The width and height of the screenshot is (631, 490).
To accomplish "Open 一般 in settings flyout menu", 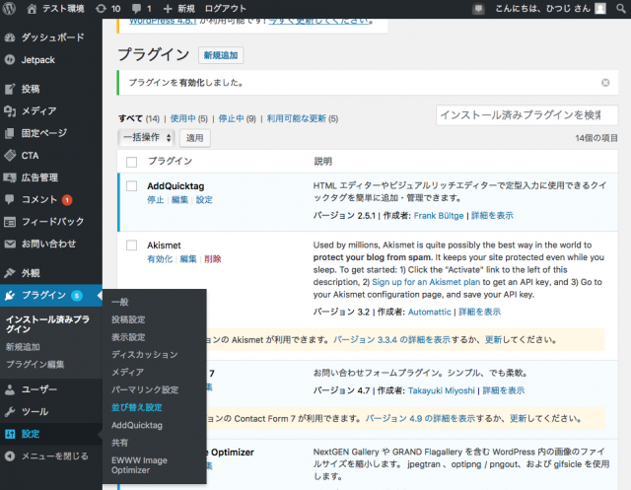I will 120,302.
